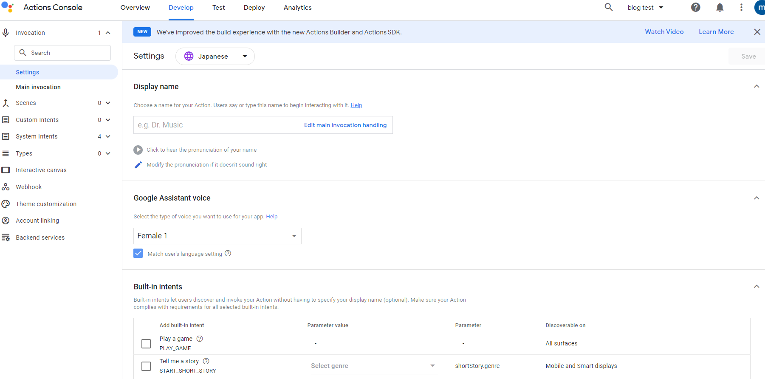
Task: Switch to the Analytics tab
Action: pyautogui.click(x=298, y=8)
